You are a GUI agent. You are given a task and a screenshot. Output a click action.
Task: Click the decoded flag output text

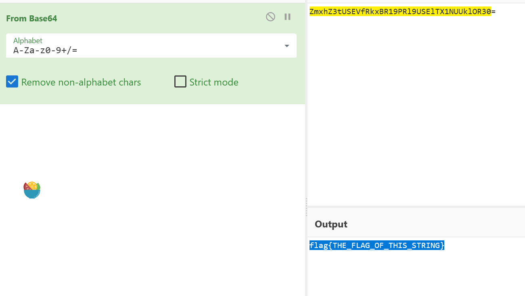(x=376, y=245)
